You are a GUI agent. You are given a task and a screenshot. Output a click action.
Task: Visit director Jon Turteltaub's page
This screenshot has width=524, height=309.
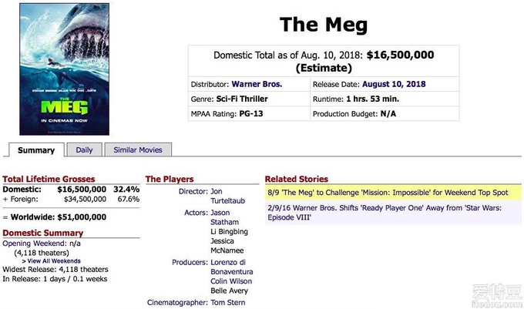(x=227, y=196)
